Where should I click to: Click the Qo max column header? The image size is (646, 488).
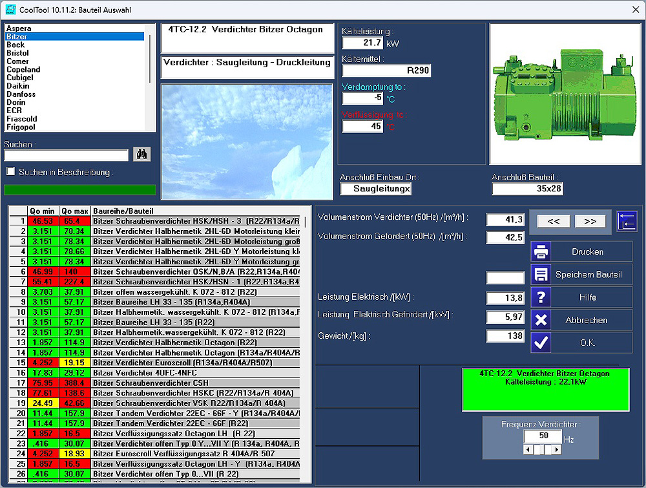75,211
